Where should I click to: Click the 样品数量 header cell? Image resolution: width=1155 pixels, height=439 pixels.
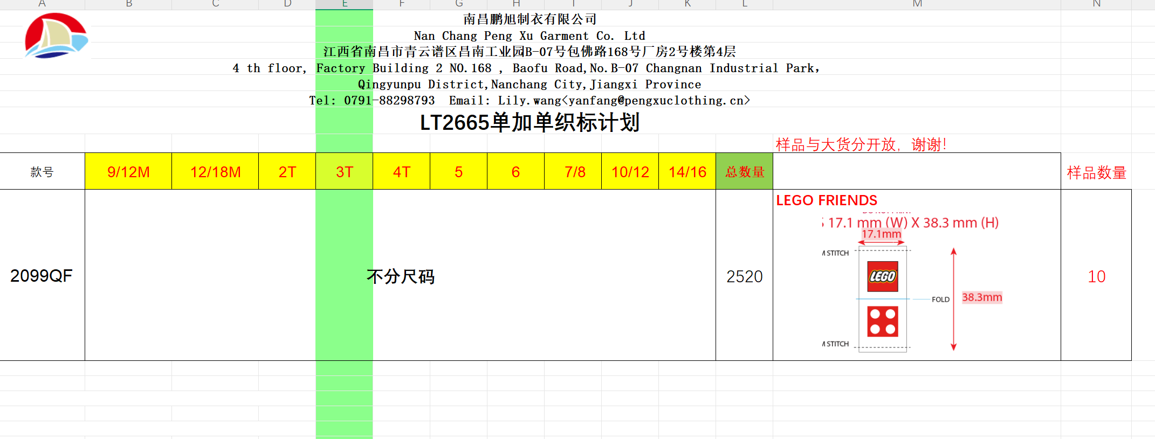pos(1096,172)
